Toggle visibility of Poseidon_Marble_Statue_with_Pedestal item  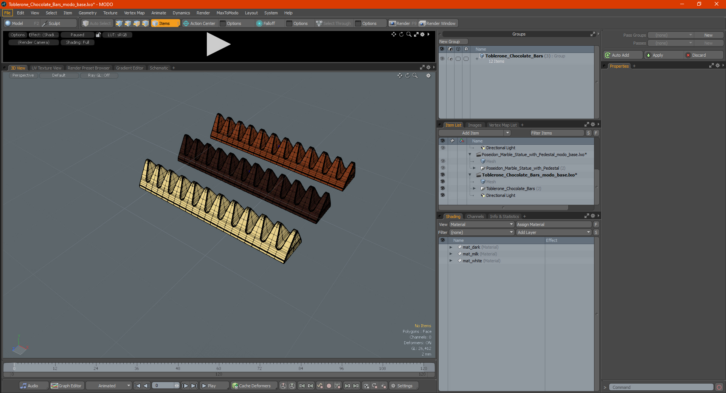(x=442, y=168)
